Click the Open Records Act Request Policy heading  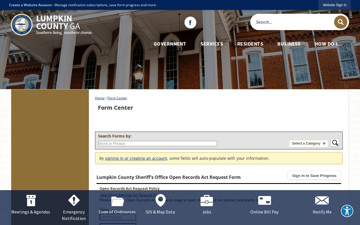(130, 188)
